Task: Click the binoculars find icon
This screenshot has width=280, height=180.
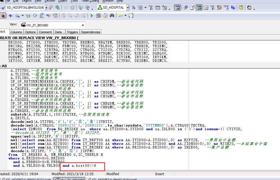Action: pos(112,16)
